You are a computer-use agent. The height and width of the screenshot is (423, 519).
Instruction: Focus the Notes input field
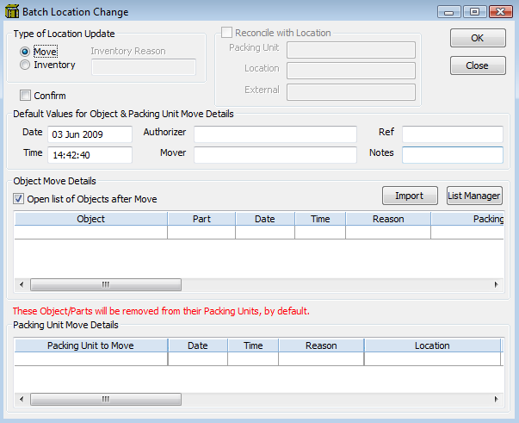(453, 155)
